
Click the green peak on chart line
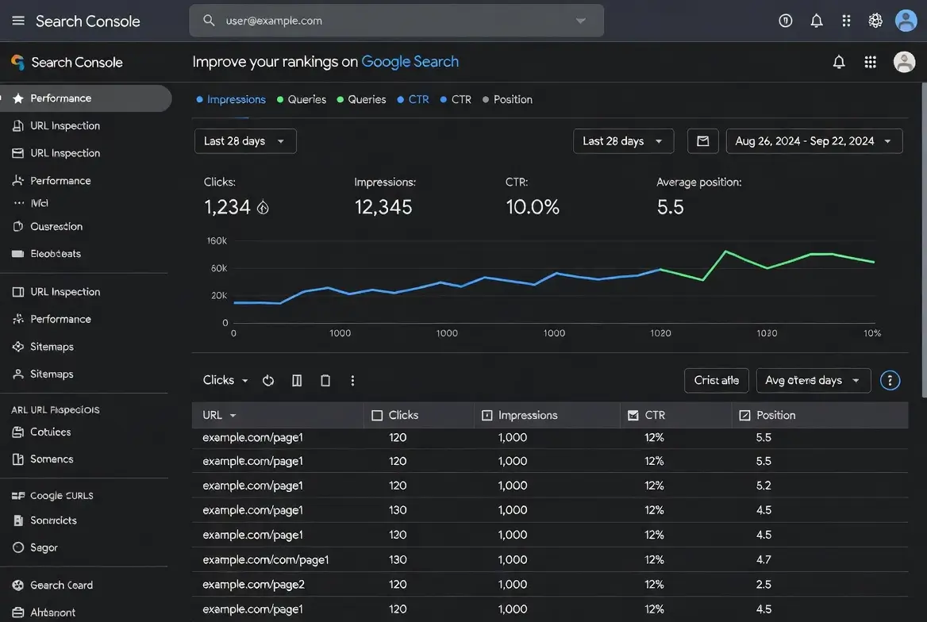(x=725, y=251)
